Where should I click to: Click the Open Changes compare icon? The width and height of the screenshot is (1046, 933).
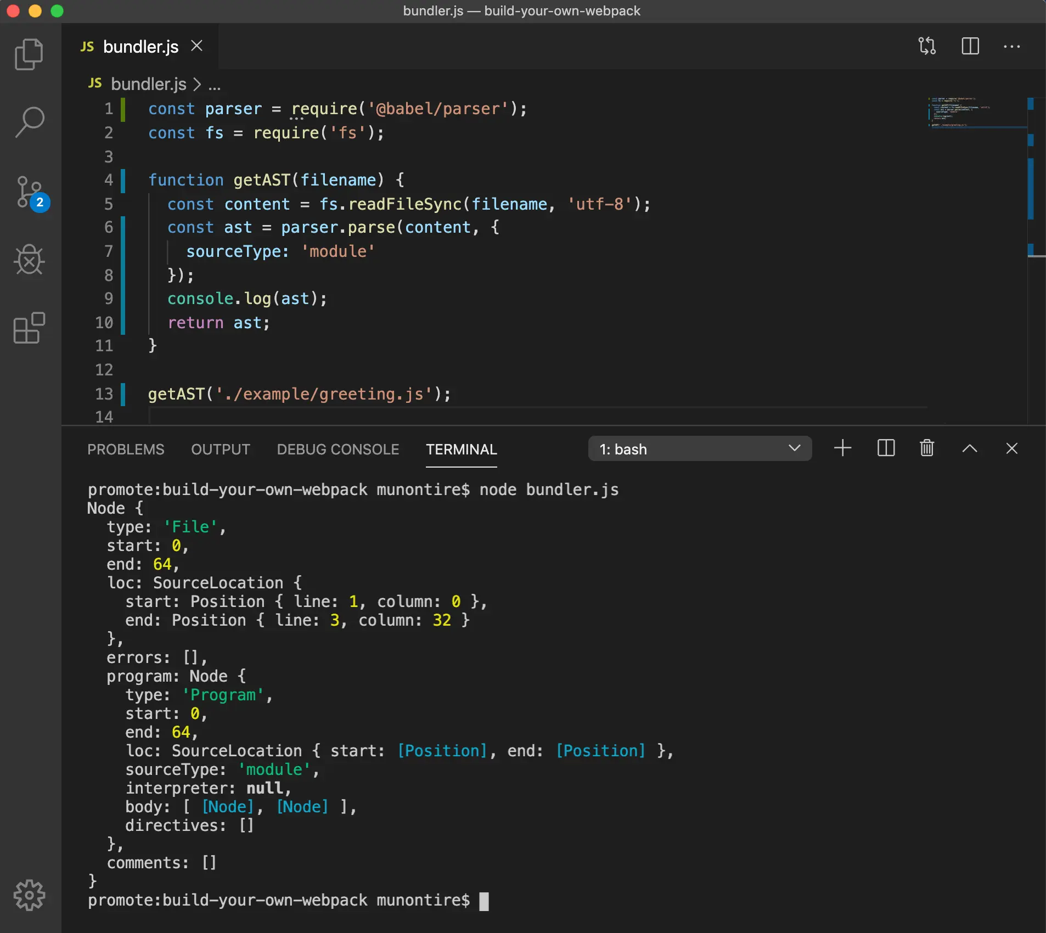[x=927, y=46]
